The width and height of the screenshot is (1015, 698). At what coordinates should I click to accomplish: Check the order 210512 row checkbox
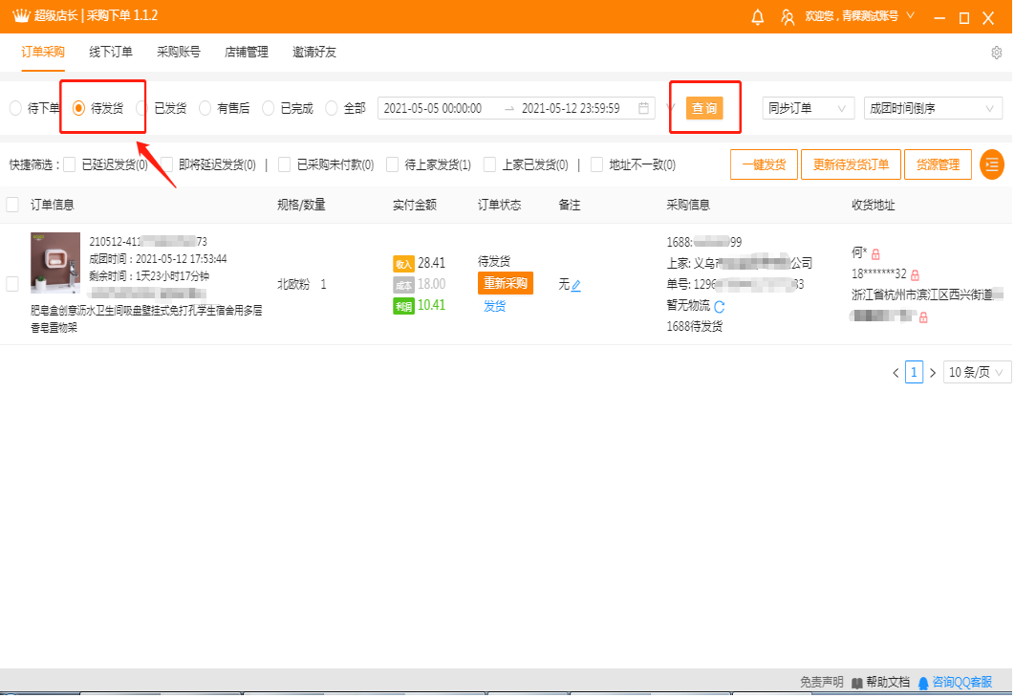pyautogui.click(x=12, y=284)
